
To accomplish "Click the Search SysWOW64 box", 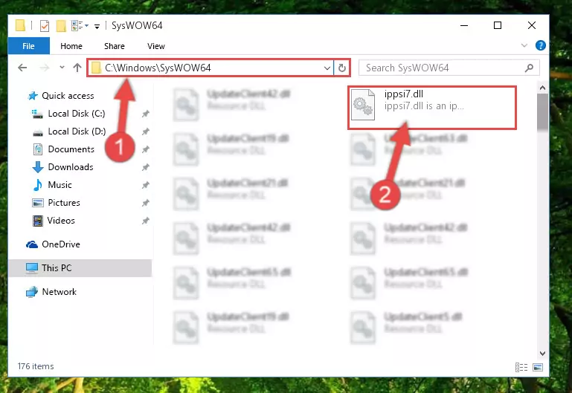I will [449, 68].
